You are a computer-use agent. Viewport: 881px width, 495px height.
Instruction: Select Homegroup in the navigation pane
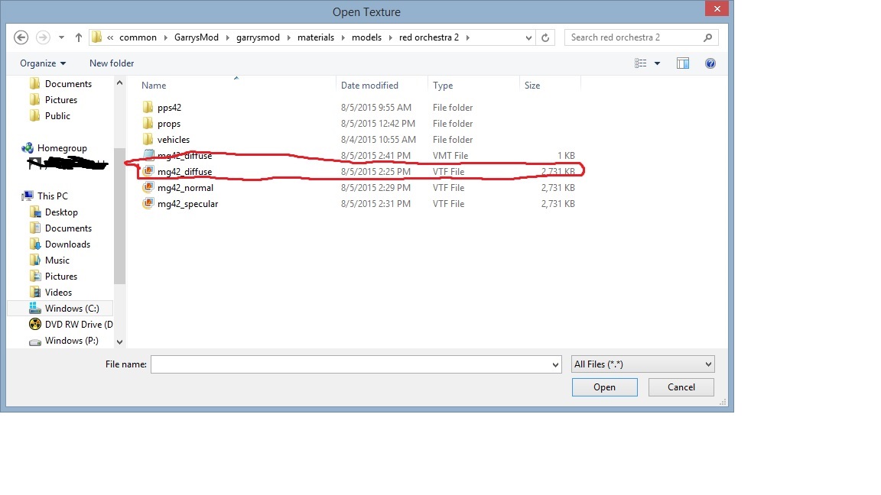pyautogui.click(x=62, y=148)
